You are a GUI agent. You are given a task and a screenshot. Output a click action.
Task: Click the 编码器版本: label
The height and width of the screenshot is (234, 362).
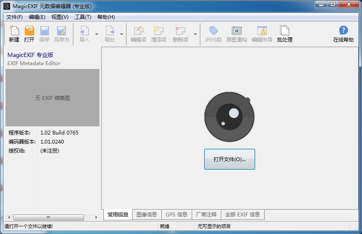tap(22, 142)
